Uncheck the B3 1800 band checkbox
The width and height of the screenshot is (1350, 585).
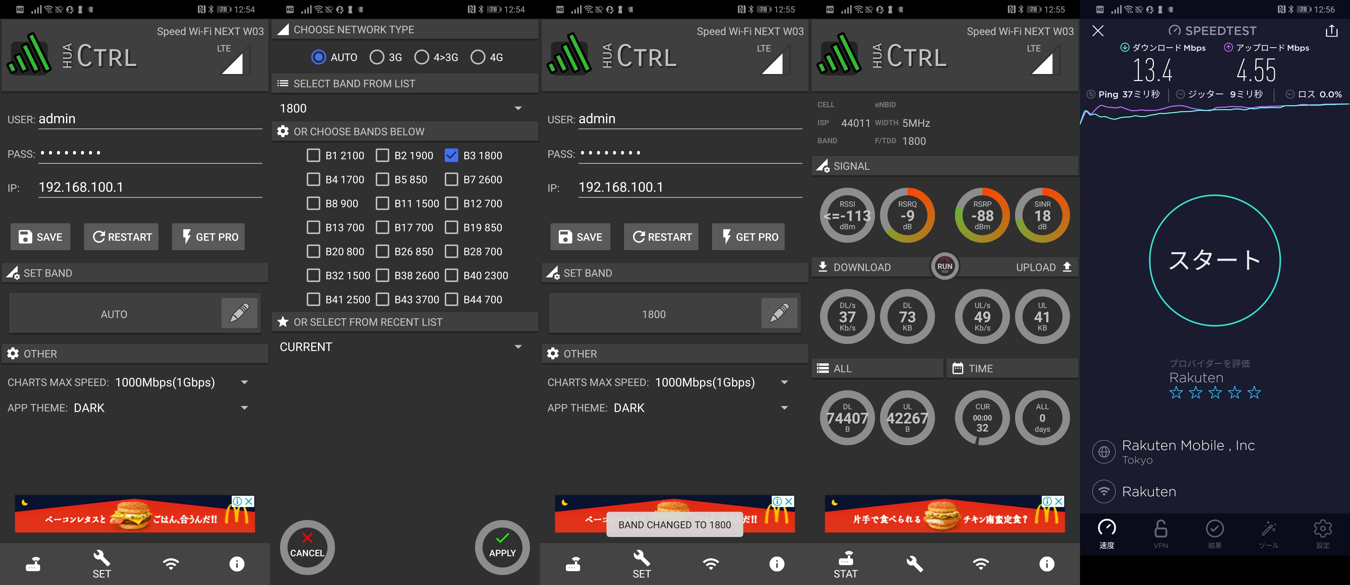pos(451,155)
